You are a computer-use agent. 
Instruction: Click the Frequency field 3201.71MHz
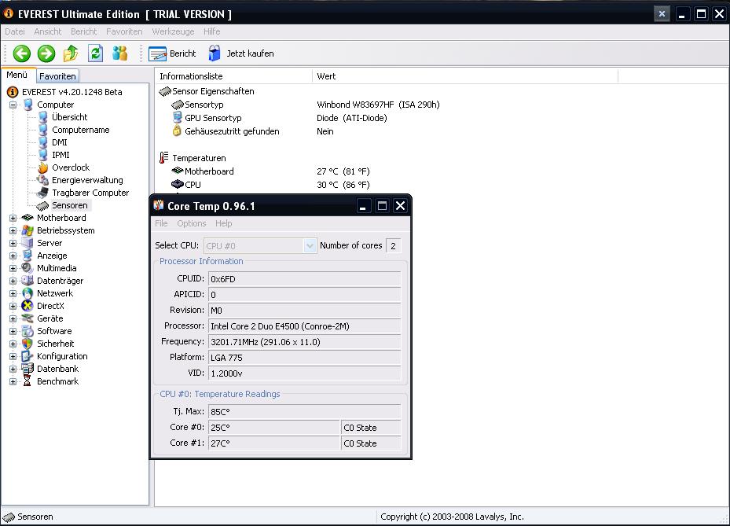[x=304, y=342]
